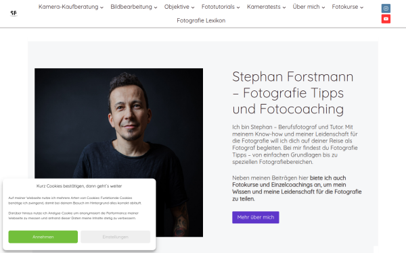Screen dimensions: 406x253
Task: Click the paragraph starting 'Ich bin Stephan'
Action: (x=295, y=144)
